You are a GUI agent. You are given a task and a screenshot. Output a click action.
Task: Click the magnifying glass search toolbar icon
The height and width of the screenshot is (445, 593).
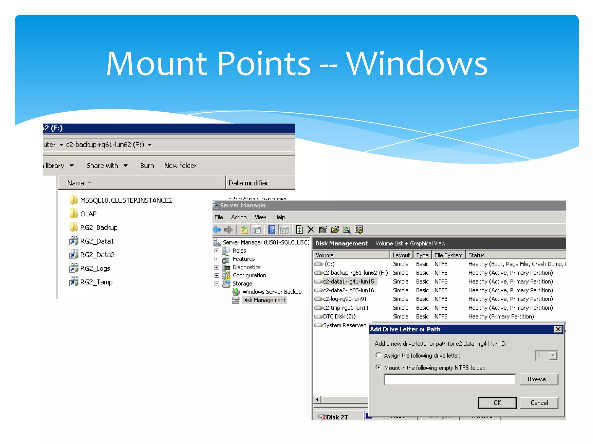tap(347, 230)
